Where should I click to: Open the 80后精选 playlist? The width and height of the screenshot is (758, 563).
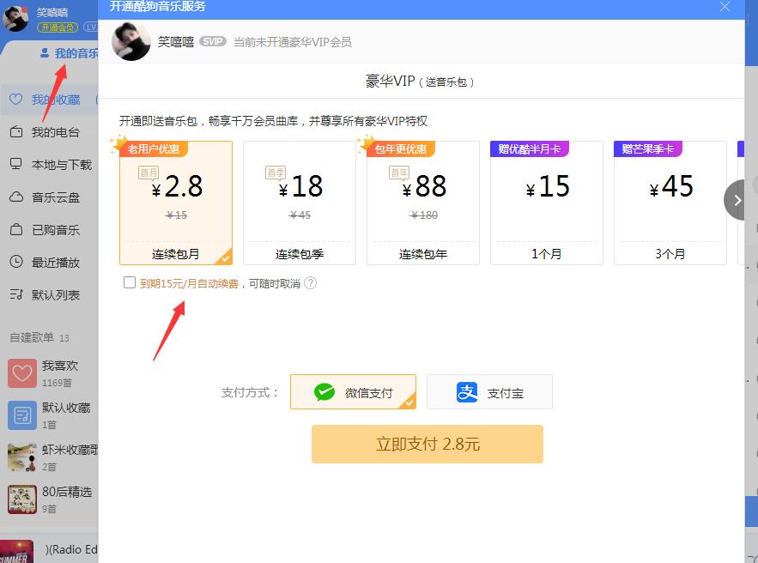(50, 499)
